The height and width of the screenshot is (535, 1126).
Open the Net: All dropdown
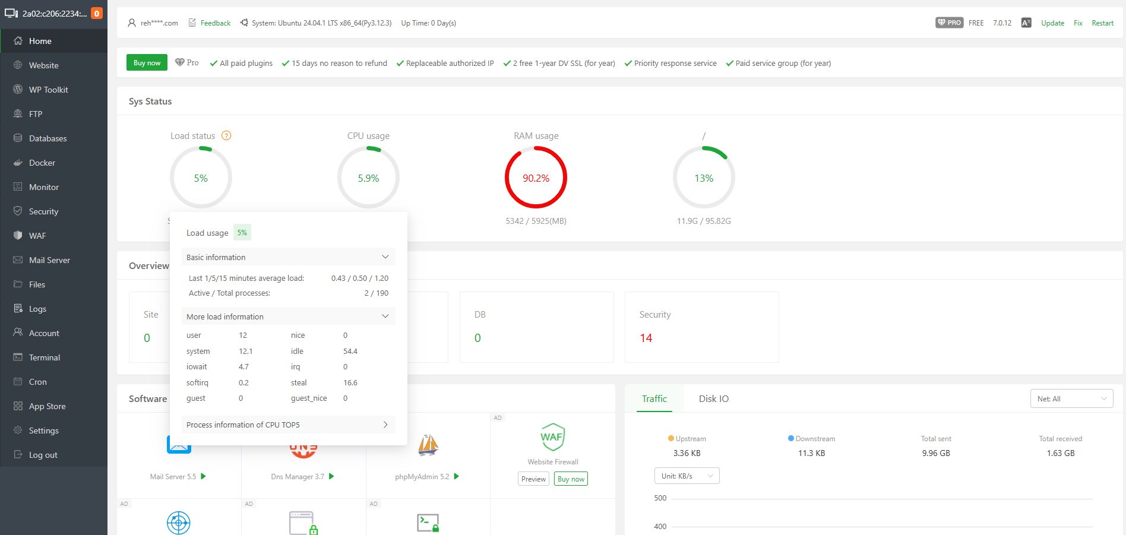pos(1071,399)
